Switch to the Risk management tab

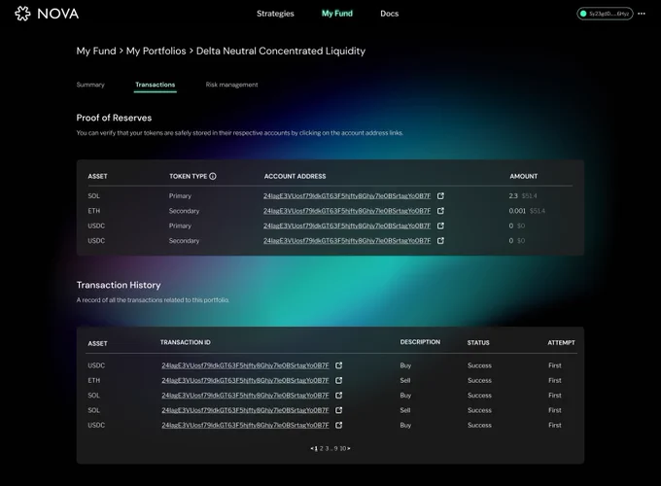point(231,85)
